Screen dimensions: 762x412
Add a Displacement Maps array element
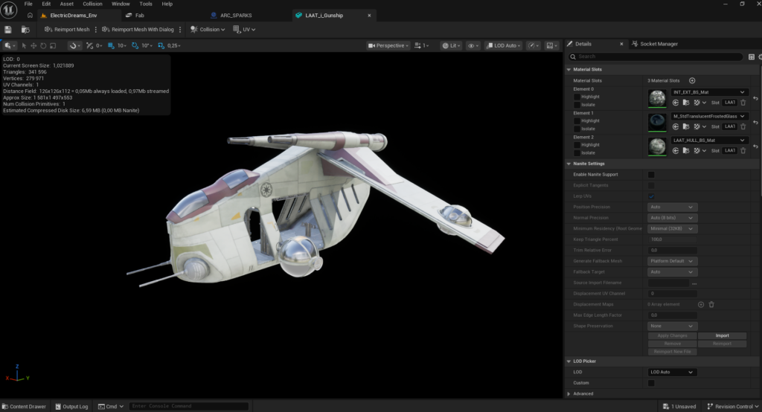click(701, 305)
